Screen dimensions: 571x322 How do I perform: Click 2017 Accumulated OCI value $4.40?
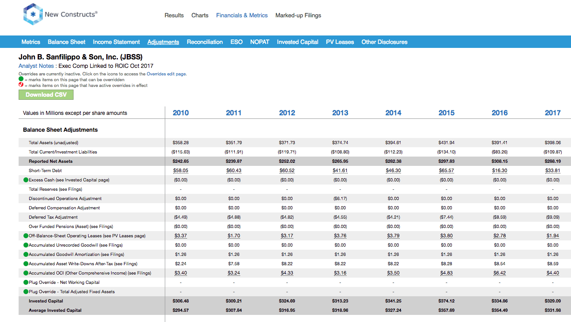(553, 273)
